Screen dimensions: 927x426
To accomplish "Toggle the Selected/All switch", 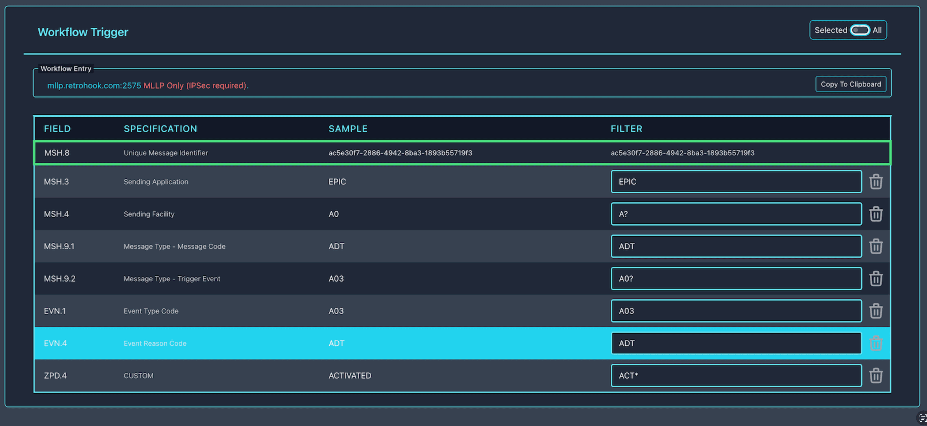I will click(x=860, y=30).
